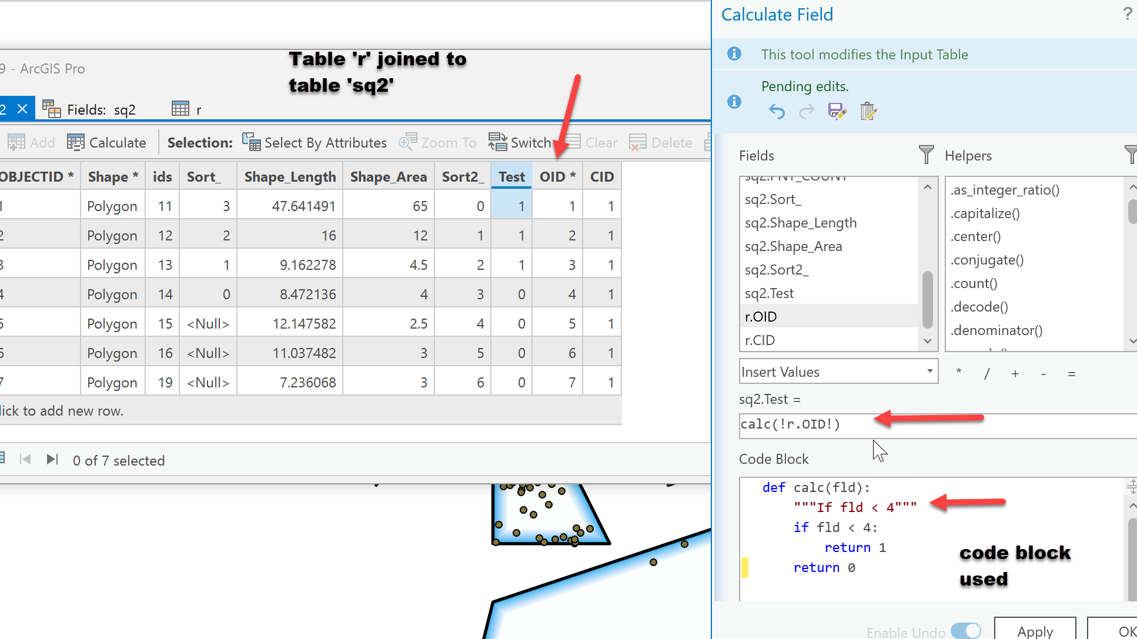Click the Fields filter funnel icon
The image size is (1137, 639).
point(926,155)
